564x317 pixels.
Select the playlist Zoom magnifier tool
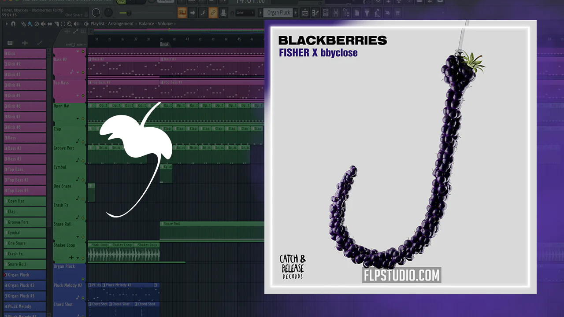pyautogui.click(x=69, y=24)
